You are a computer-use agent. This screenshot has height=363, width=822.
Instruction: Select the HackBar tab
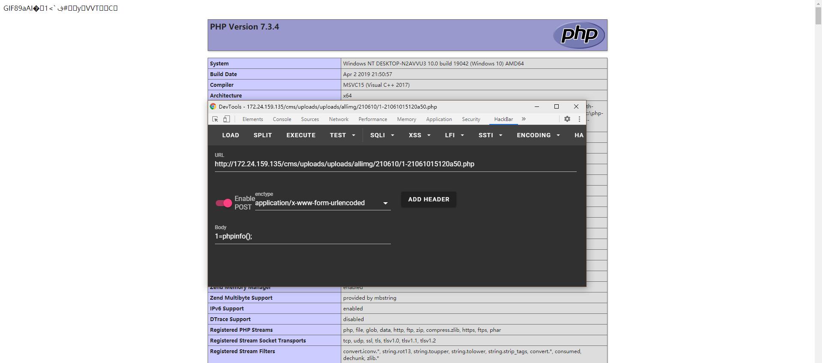point(503,119)
